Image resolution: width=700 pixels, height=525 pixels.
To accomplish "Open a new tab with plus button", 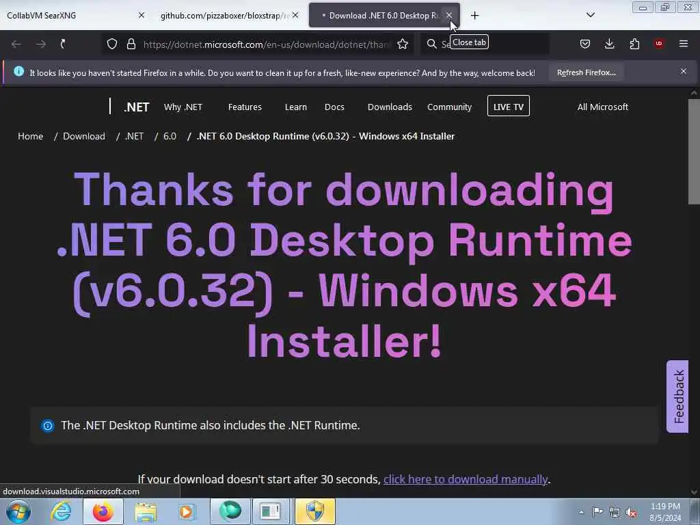I will click(474, 16).
